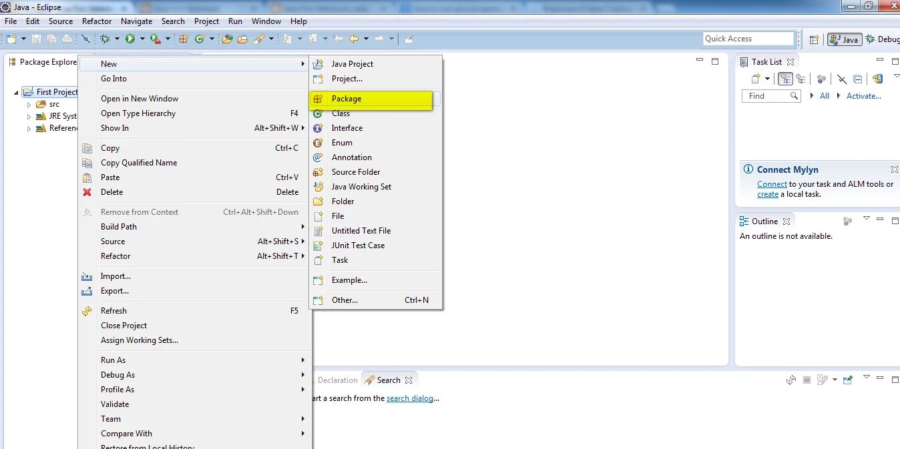
Task: Open the Refactor menu in menu bar
Action: (97, 21)
